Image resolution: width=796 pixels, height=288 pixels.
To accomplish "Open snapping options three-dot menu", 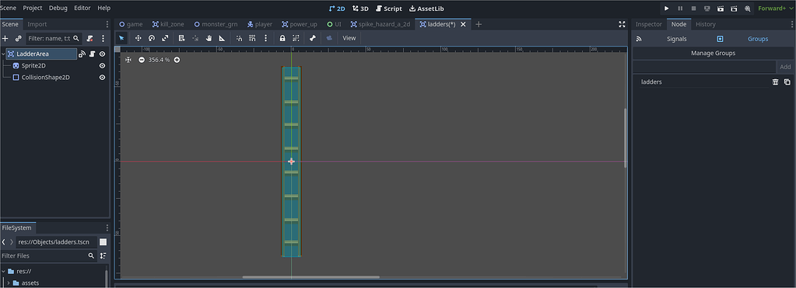I will 265,38.
